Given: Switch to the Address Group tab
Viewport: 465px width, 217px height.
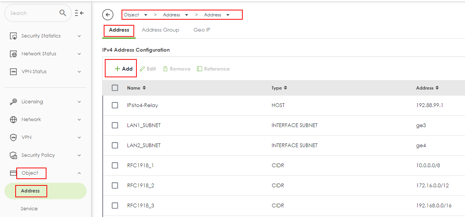Looking at the screenshot, I should 160,30.
